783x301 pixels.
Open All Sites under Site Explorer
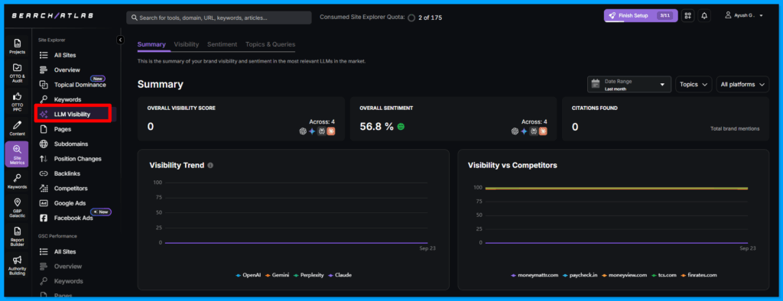65,55
